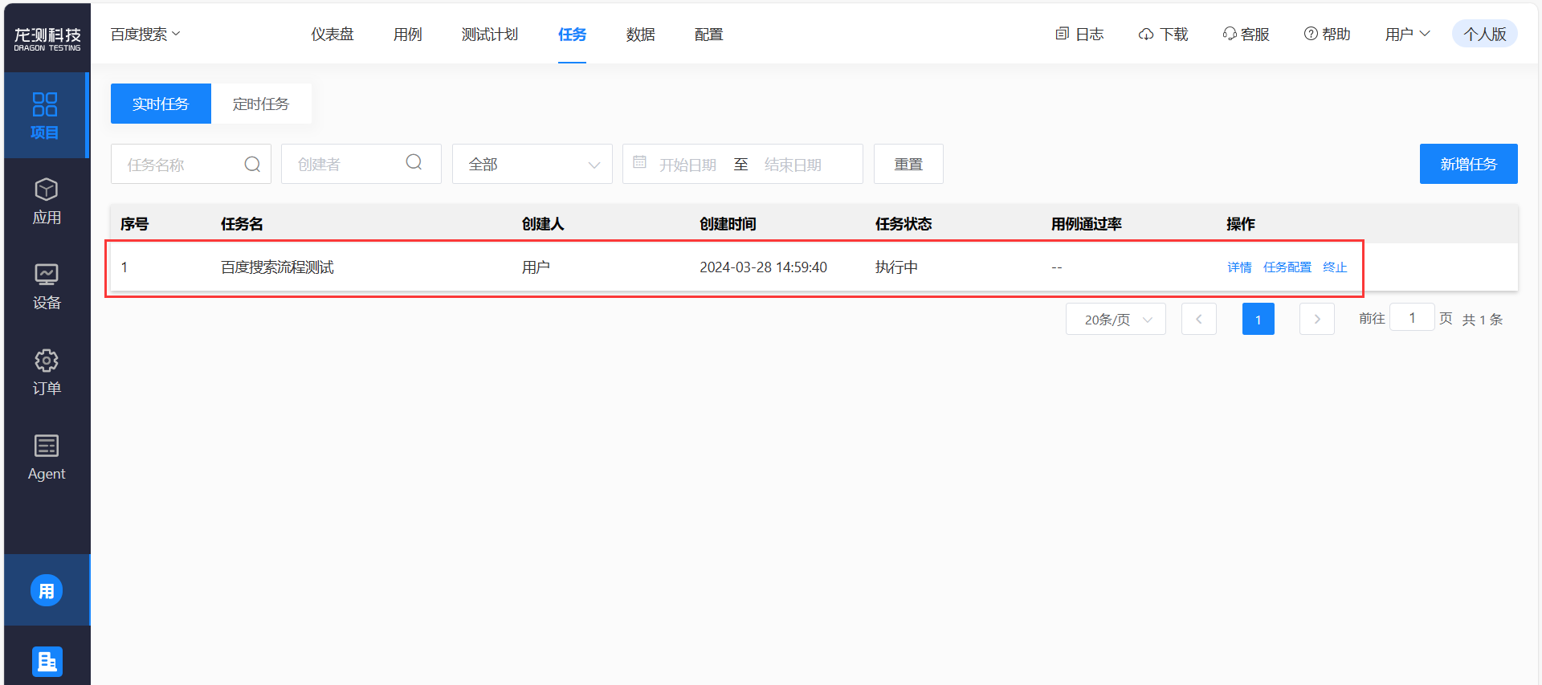
Task: Open 任务配置 for 百度搜索流程测试 task
Action: 1287,267
